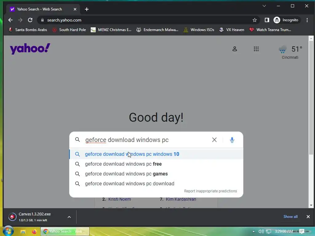Choose suggestion ending in free

[156, 164]
